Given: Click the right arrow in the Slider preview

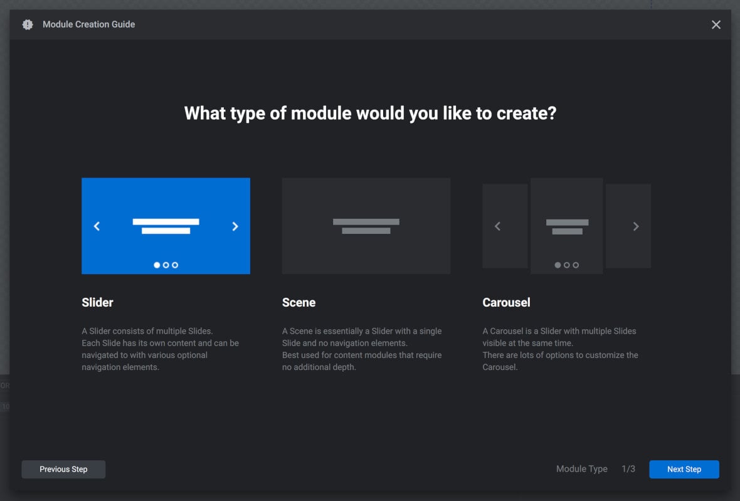Looking at the screenshot, I should [x=235, y=226].
